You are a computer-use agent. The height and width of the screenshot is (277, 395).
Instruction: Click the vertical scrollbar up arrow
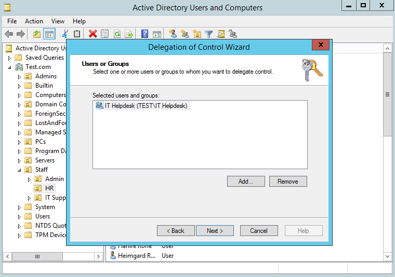coord(387,48)
